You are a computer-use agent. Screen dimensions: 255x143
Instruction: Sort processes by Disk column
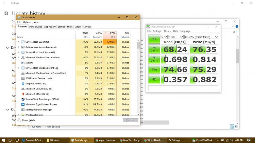(110, 35)
